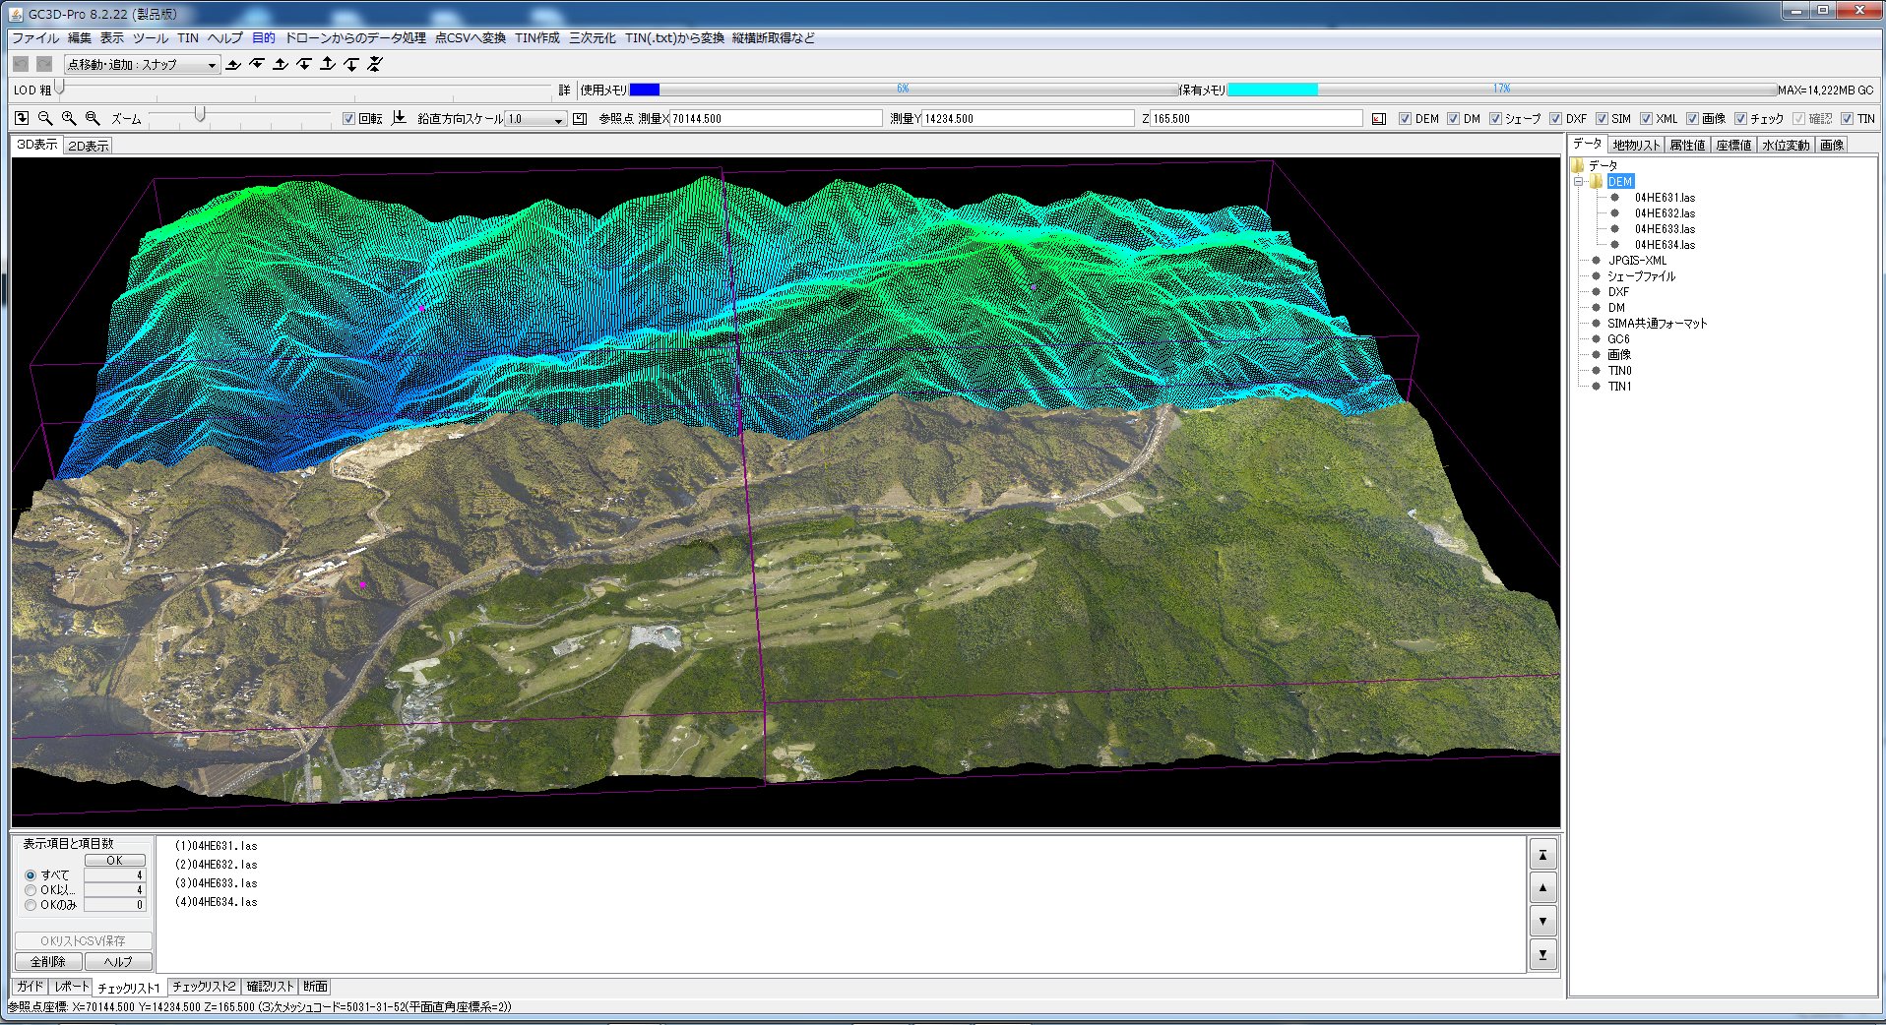The height and width of the screenshot is (1025, 1886).
Task: Click the compress arrows icon in top toolbar
Action: click(x=375, y=64)
